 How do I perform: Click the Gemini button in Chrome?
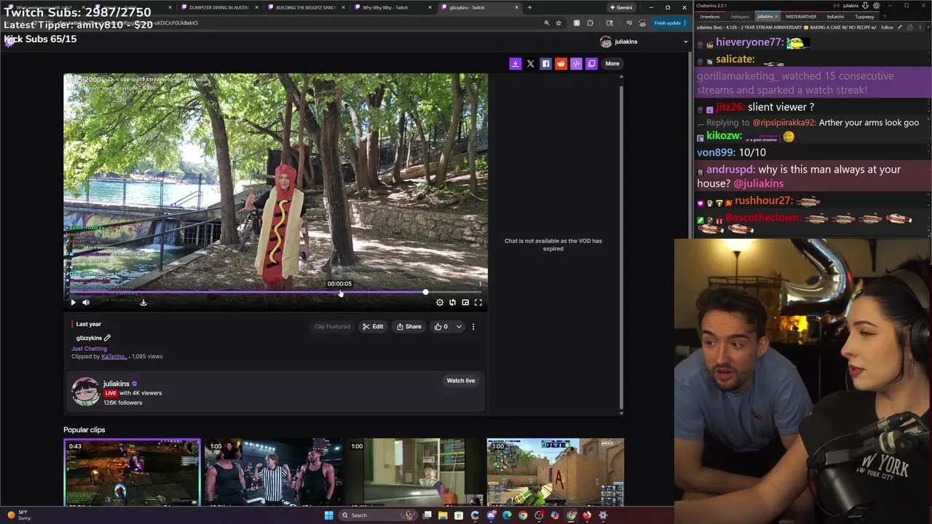pyautogui.click(x=621, y=7)
